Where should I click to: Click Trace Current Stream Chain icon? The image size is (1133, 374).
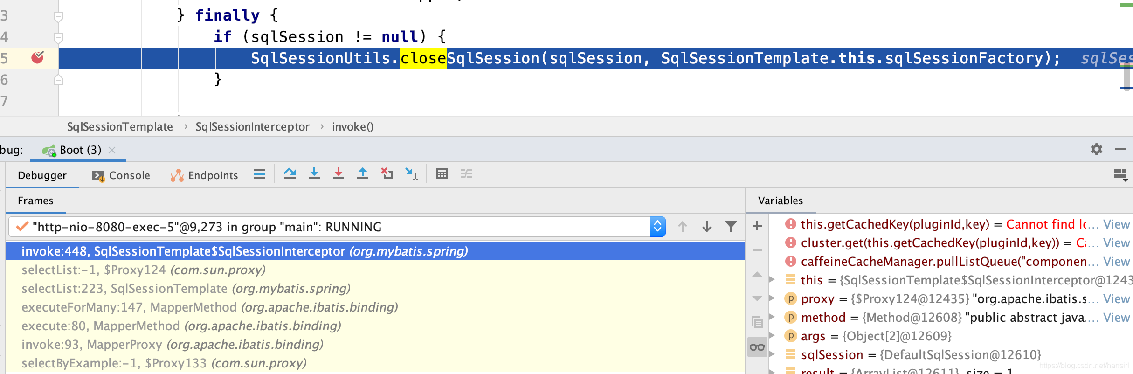coord(466,174)
